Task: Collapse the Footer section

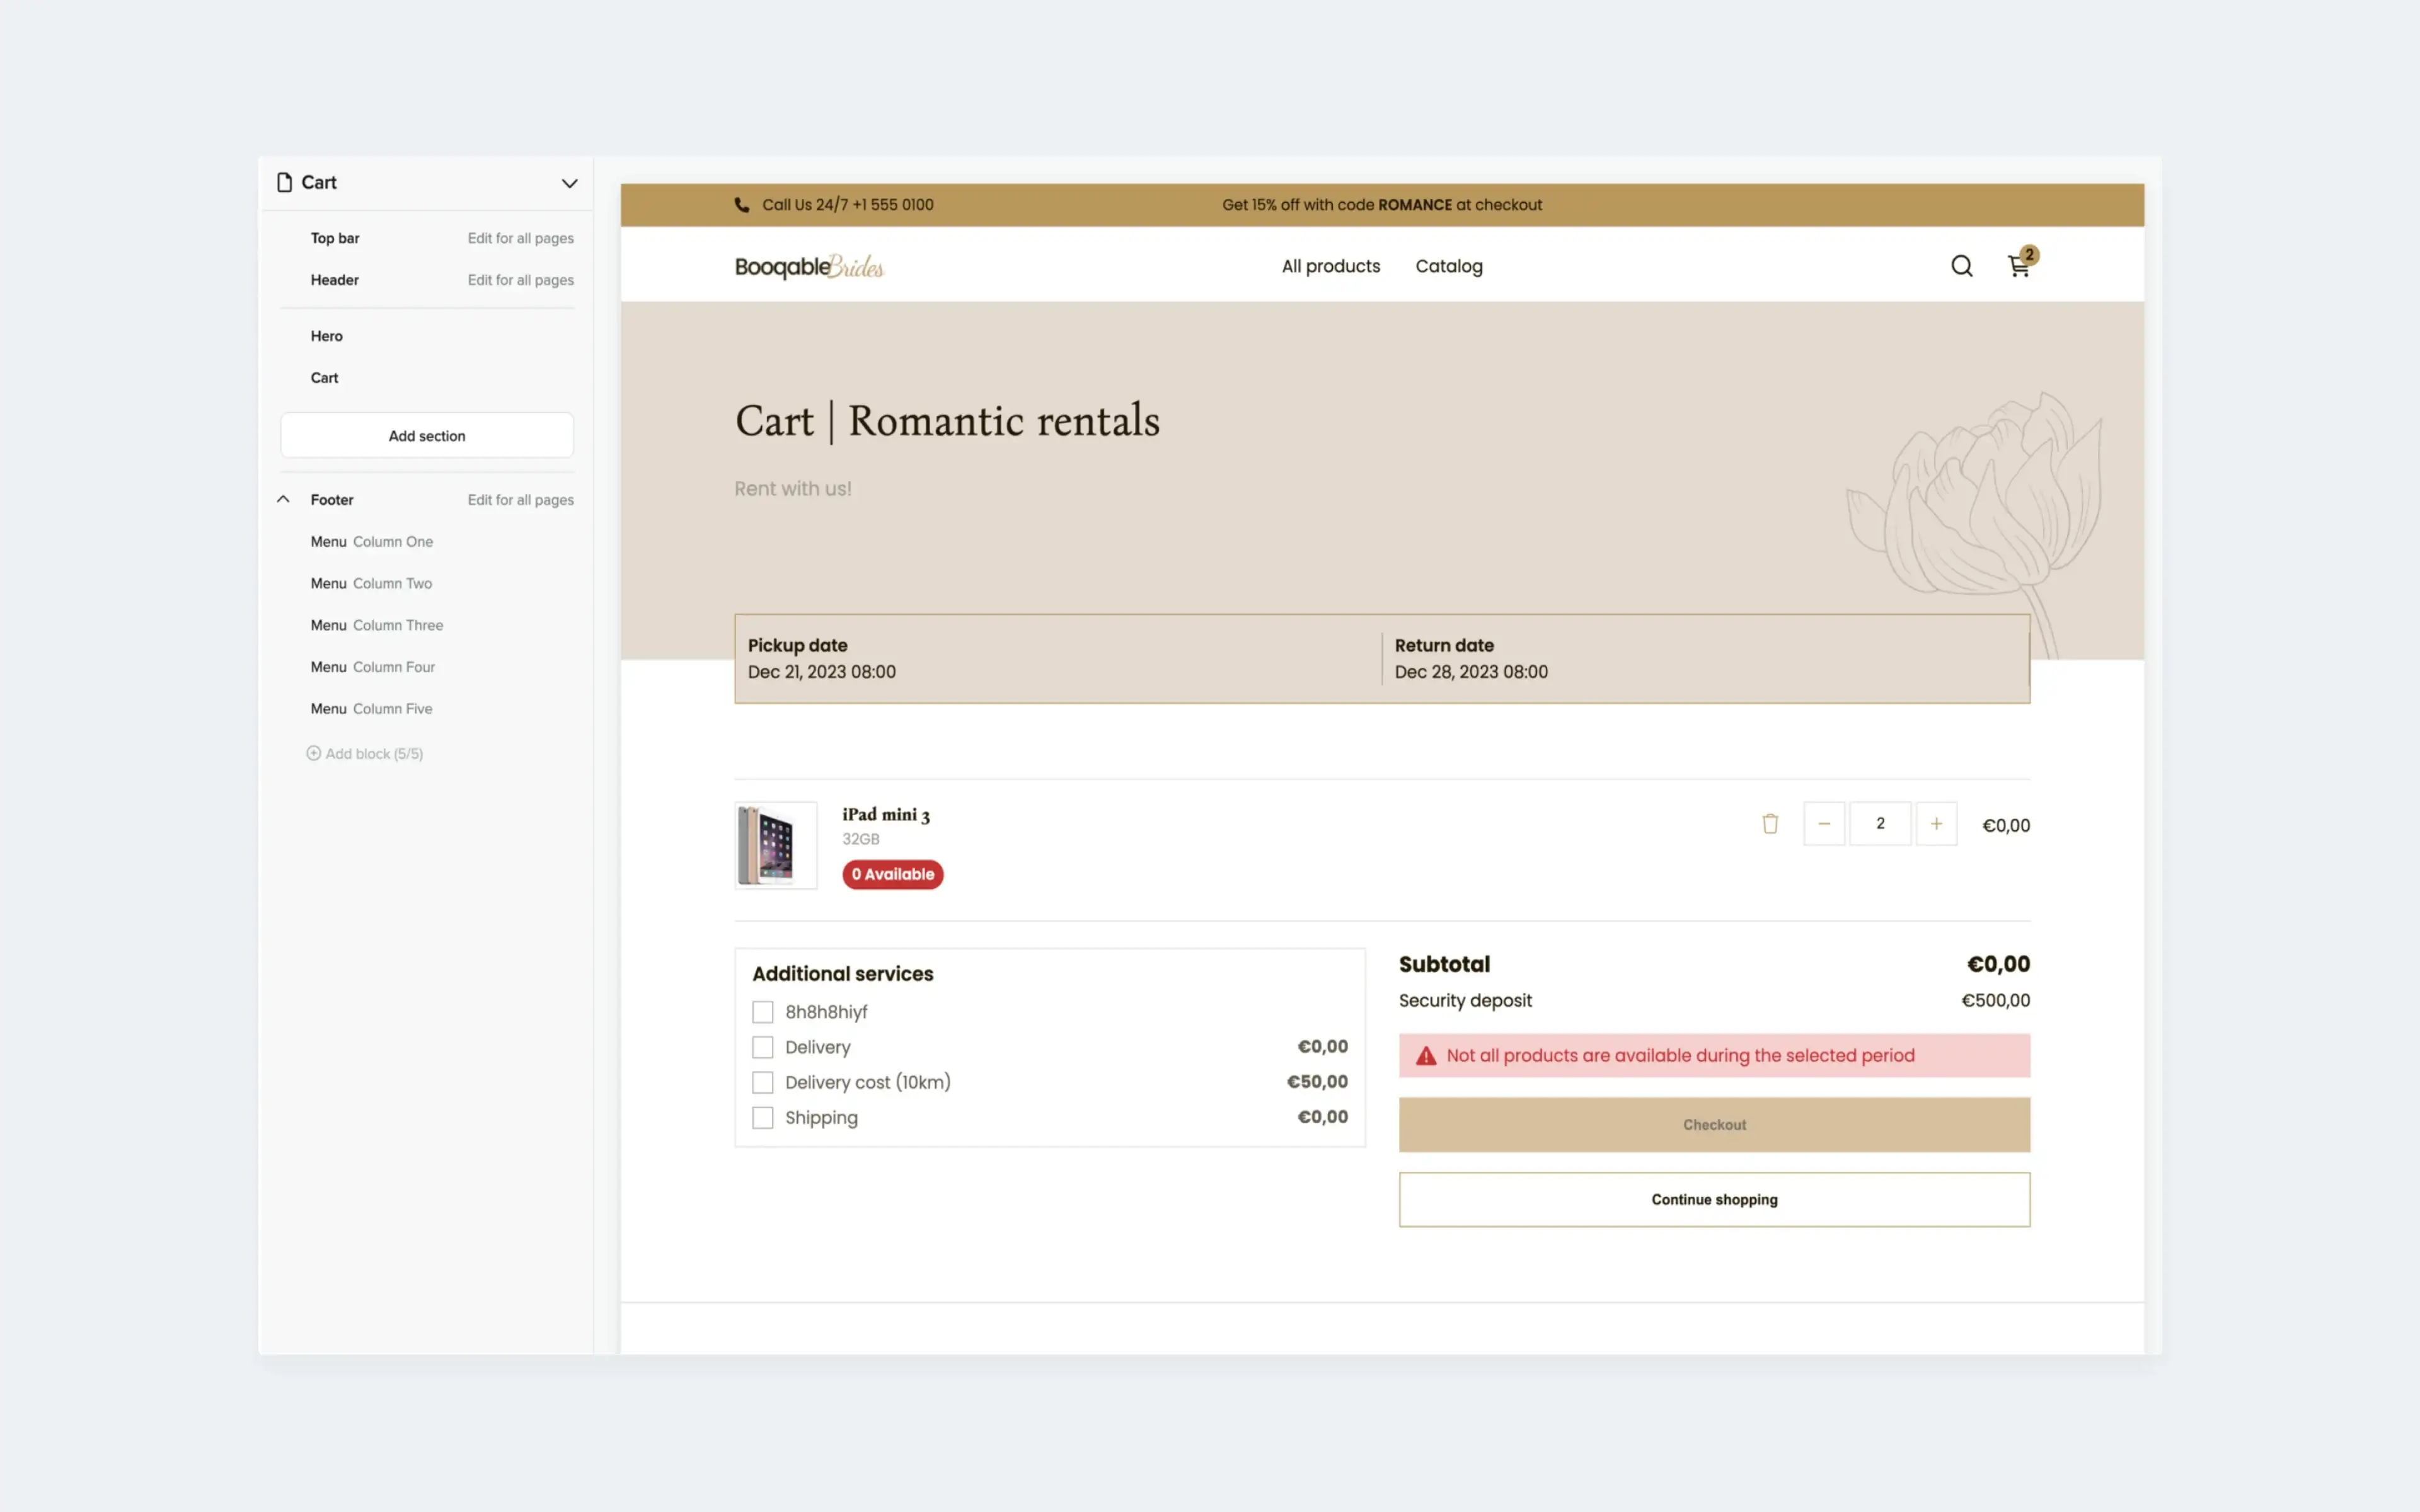Action: coord(284,499)
